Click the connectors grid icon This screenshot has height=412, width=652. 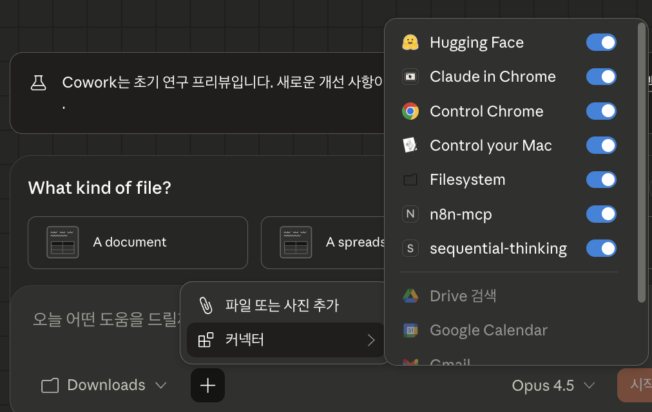point(206,340)
